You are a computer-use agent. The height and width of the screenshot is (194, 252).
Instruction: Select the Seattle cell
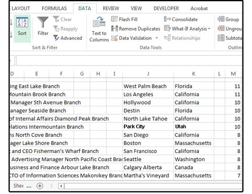[x=148, y=159]
